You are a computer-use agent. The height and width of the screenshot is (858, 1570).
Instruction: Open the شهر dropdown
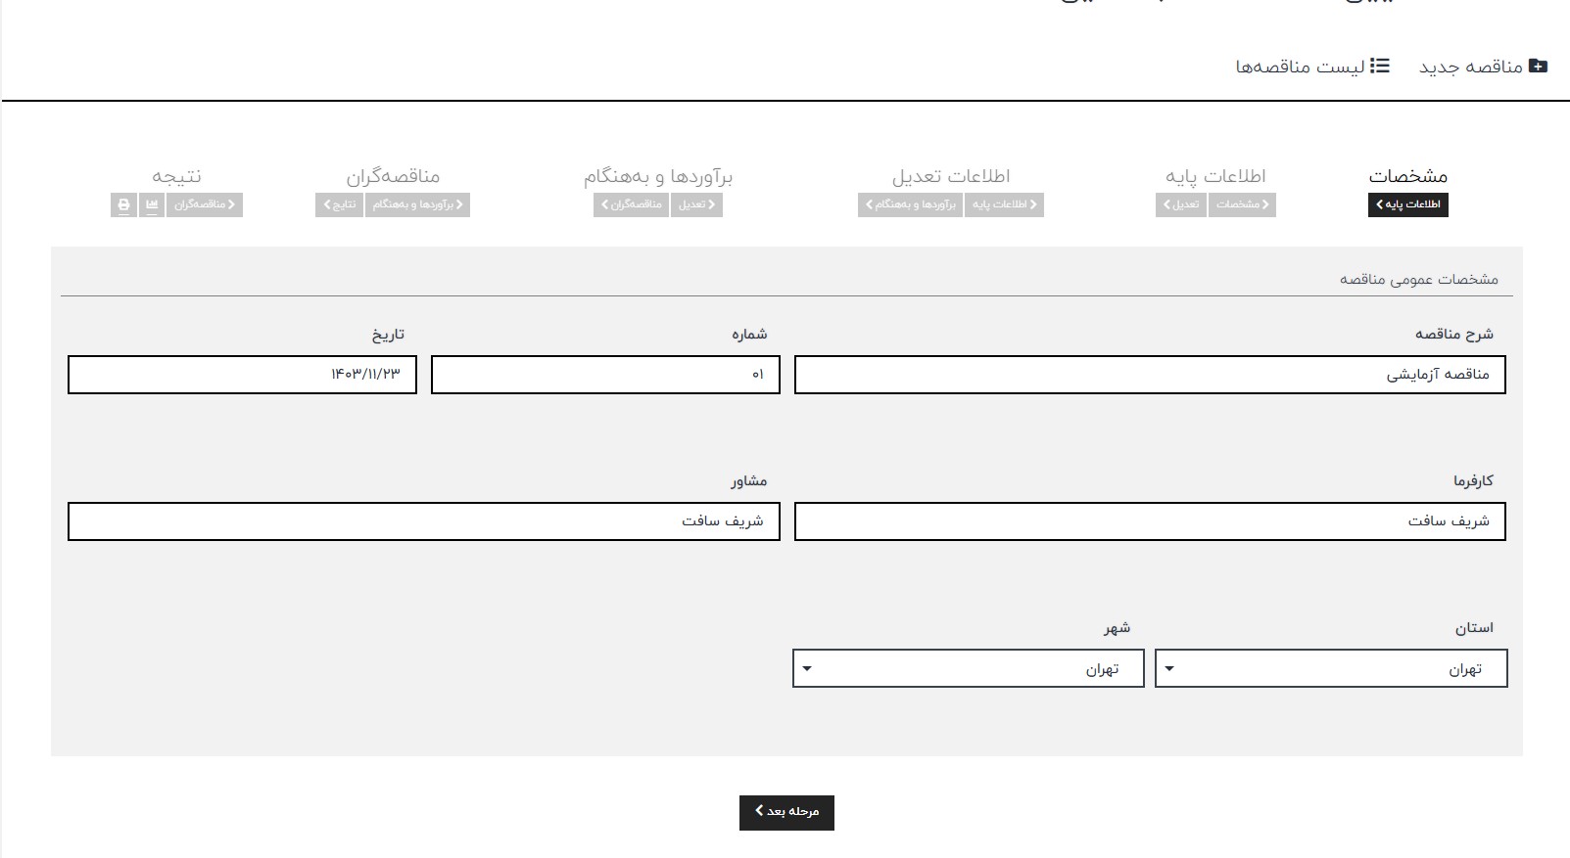click(968, 669)
